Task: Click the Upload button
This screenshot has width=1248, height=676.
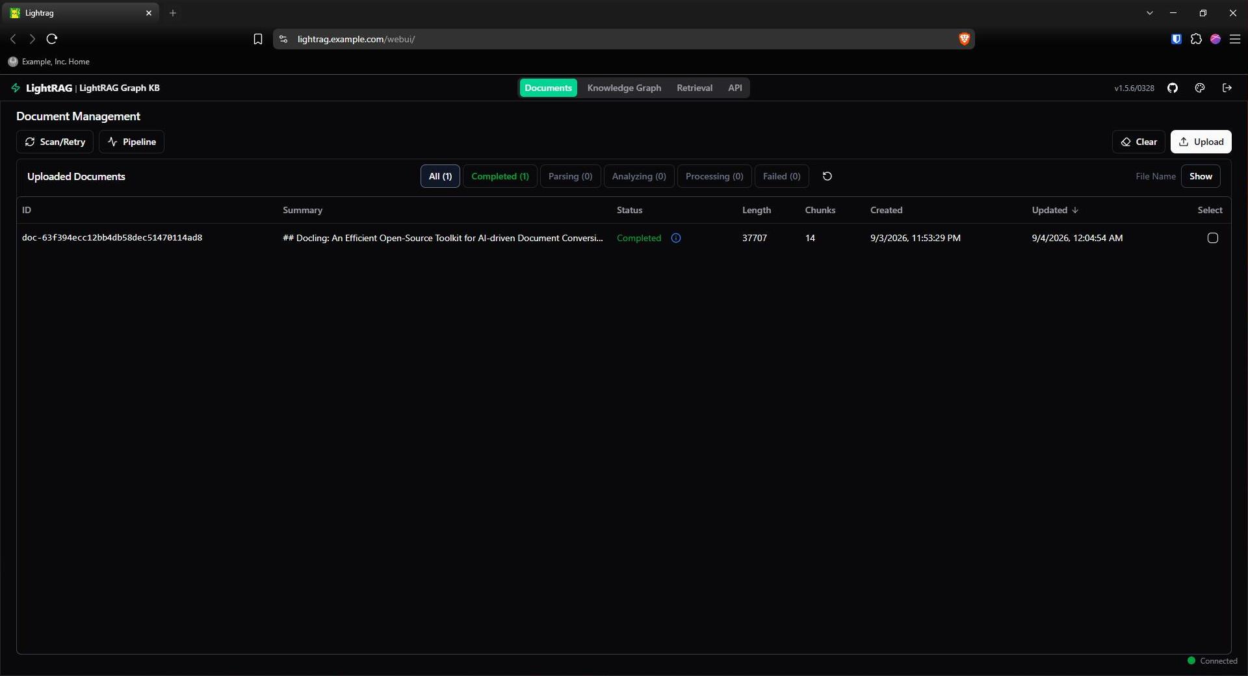Action: 1201,142
